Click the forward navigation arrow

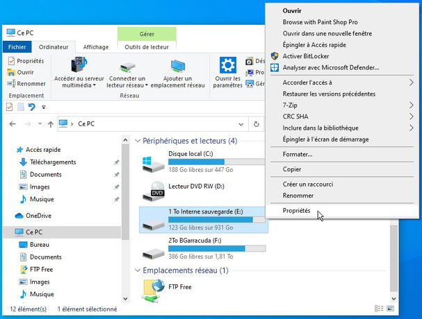27,124
